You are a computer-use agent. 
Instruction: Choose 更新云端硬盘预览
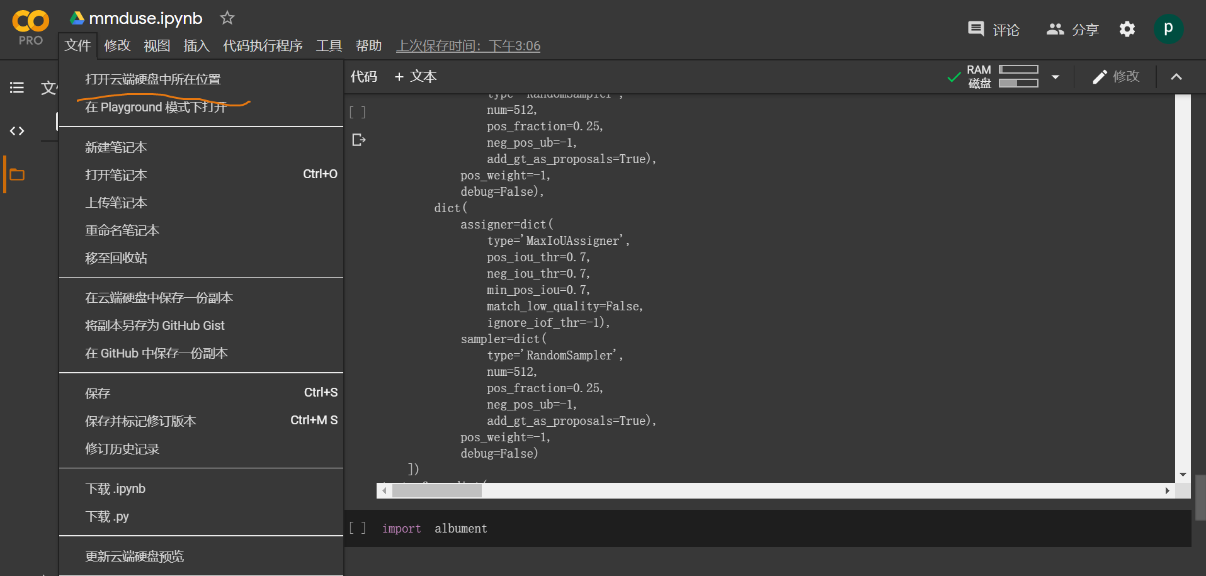(x=202, y=556)
